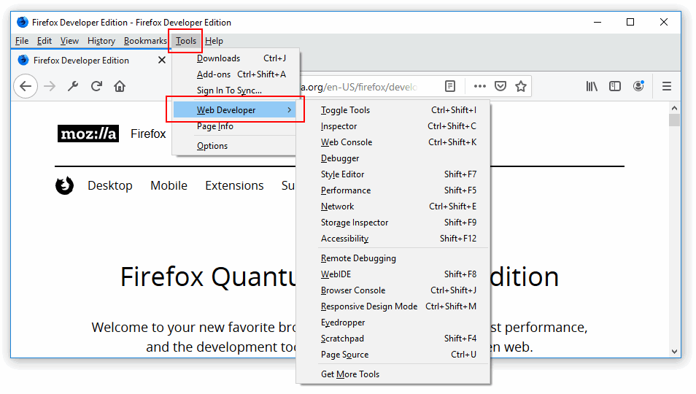Open the Bookmarks menu in menu bar
Image resolution: width=696 pixels, height=394 pixels.
pos(145,41)
